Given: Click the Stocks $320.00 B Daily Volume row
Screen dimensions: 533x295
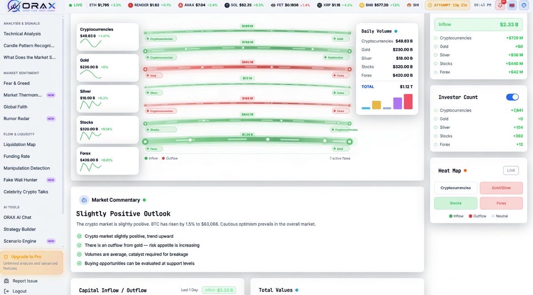Looking at the screenshot, I should [387, 67].
